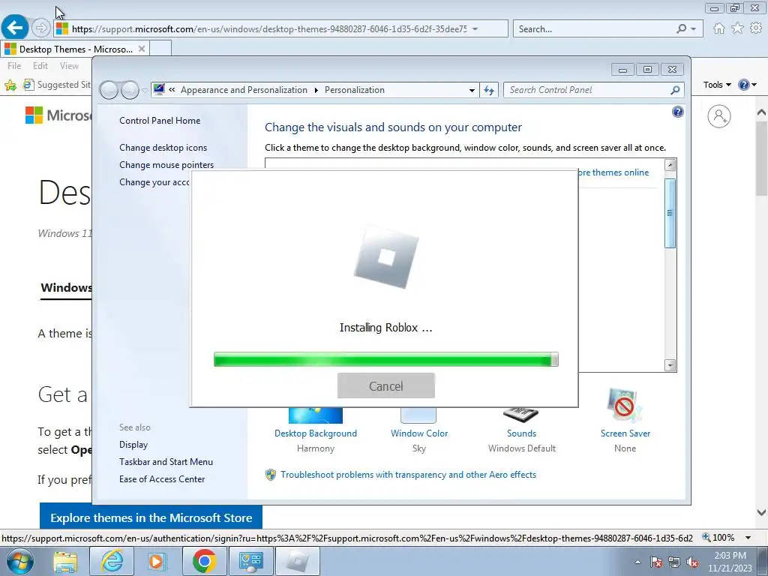Viewport: 768px width, 576px height.
Task: Open the Display link under See also
Action: click(x=133, y=445)
